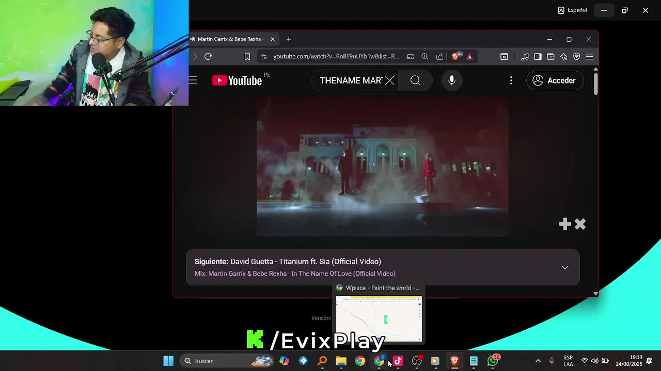Open the site settings icon beside the URL

point(264,57)
